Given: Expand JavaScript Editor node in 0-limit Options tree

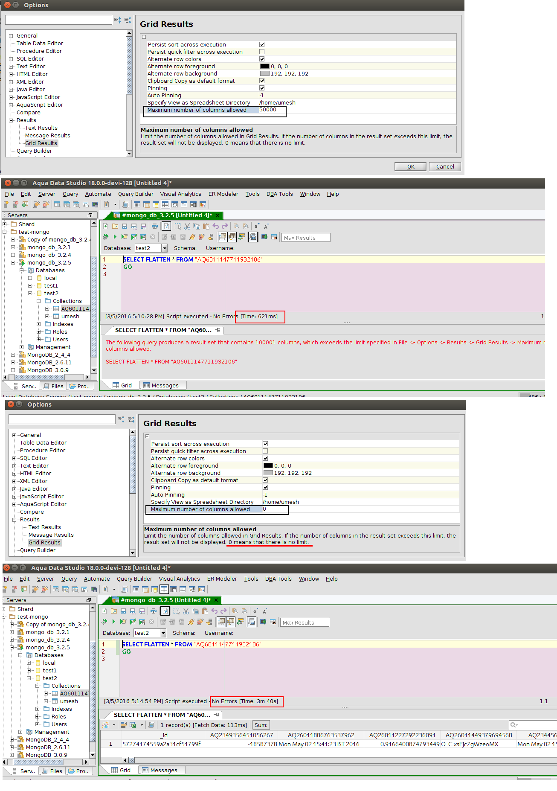Looking at the screenshot, I should click(15, 497).
